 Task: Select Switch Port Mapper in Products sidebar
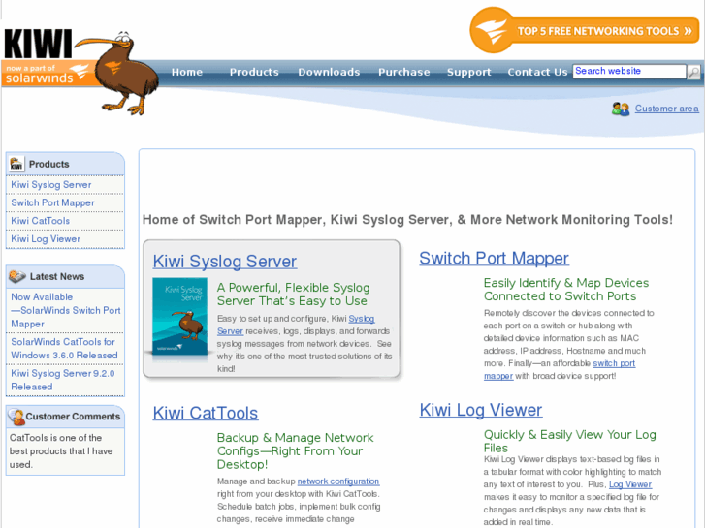coord(52,202)
